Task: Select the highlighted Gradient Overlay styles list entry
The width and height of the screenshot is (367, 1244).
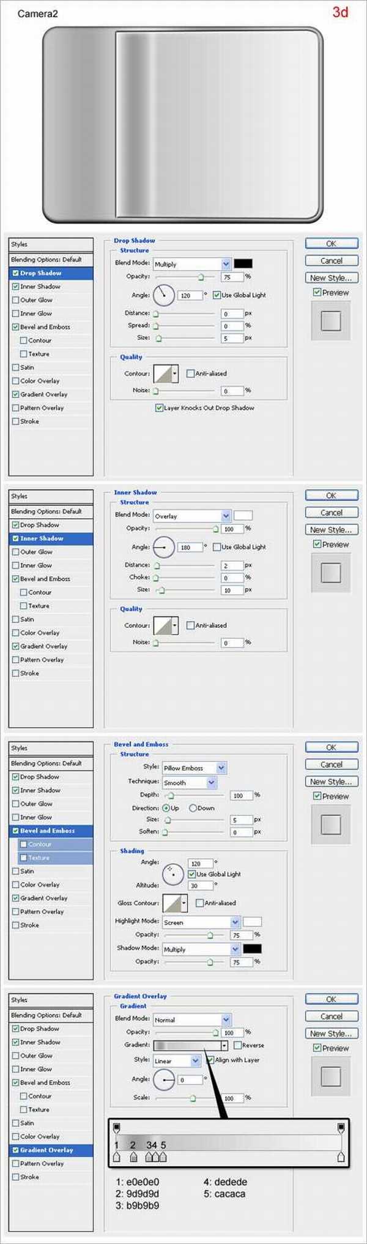Action: point(51,1150)
